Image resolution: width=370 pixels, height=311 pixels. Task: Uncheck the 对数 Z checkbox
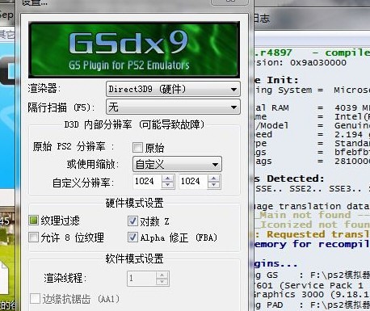(132, 221)
